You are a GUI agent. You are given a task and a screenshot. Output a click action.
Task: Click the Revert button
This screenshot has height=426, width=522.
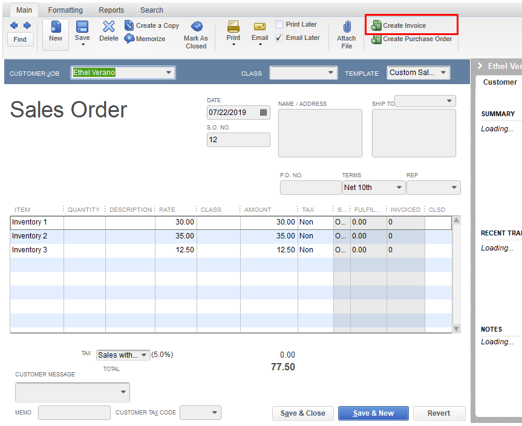pos(439,413)
